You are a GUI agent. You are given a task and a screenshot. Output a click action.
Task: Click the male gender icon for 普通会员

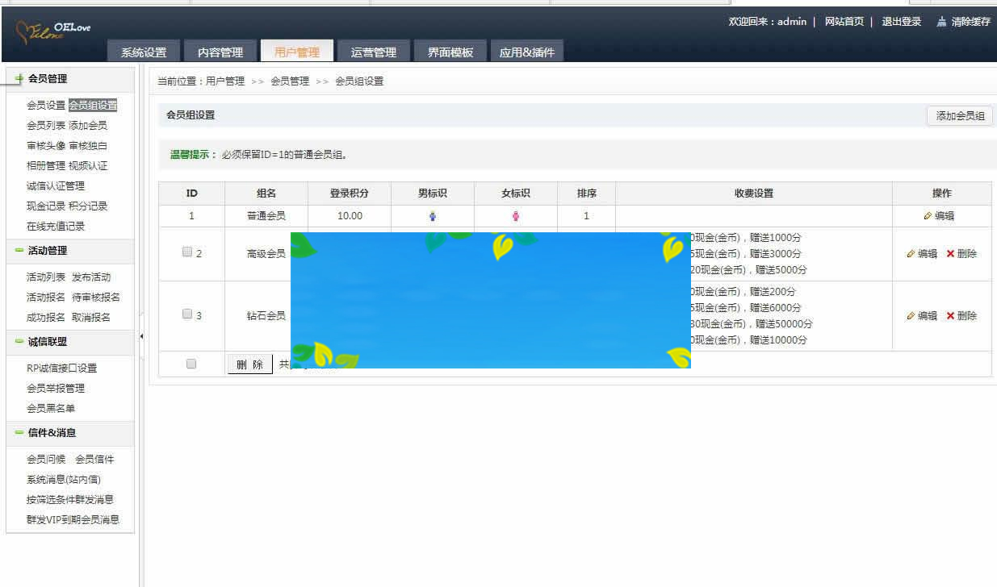434,215
